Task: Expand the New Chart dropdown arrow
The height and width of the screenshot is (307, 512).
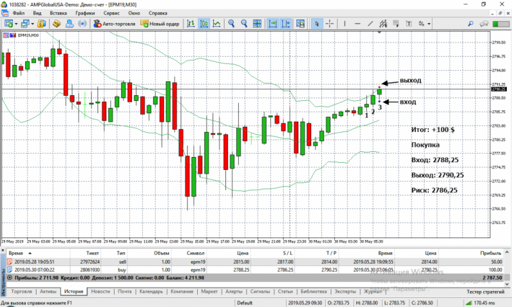Action: pyautogui.click(x=16, y=24)
